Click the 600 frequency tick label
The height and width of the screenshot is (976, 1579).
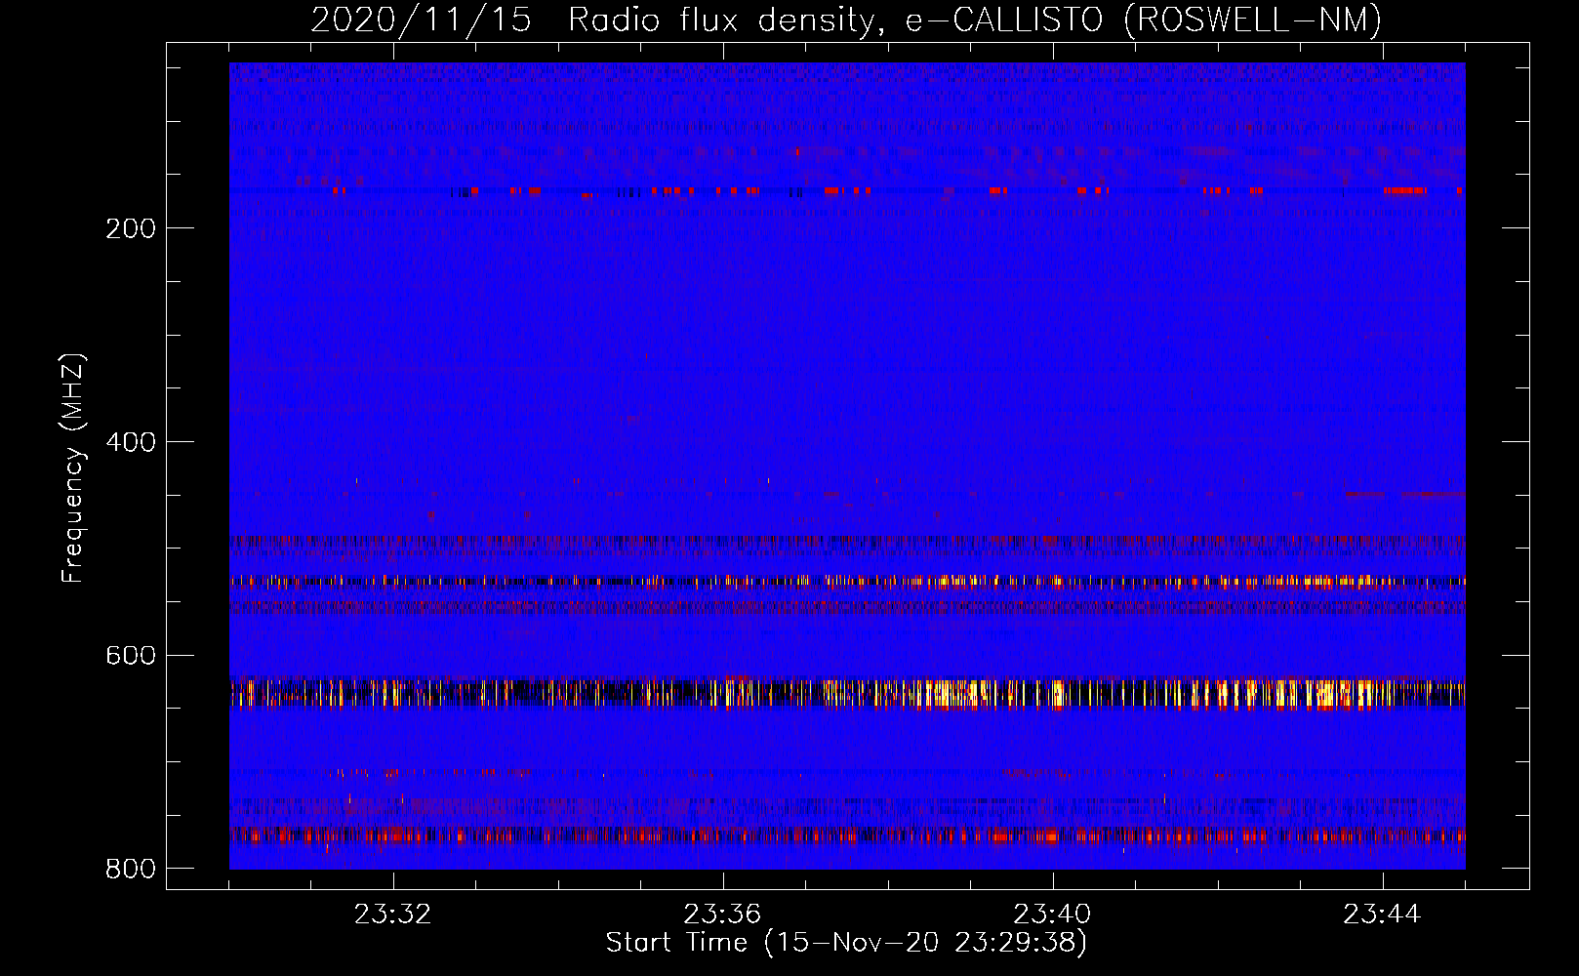point(131,655)
